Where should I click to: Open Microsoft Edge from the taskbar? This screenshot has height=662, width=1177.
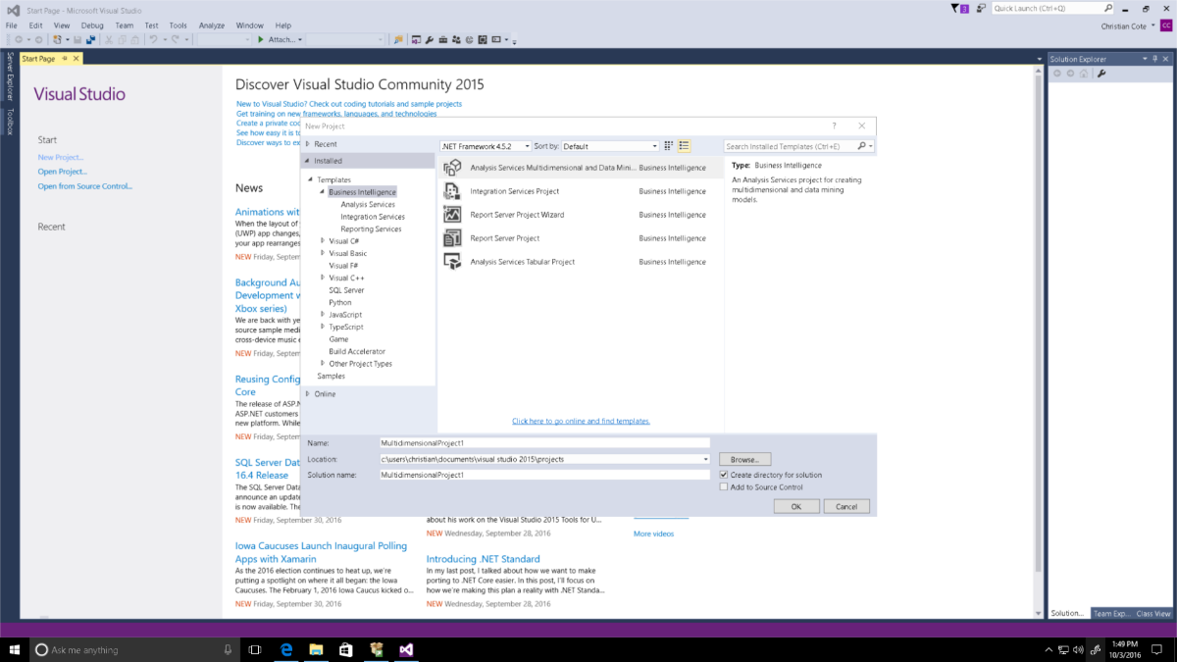coord(288,649)
